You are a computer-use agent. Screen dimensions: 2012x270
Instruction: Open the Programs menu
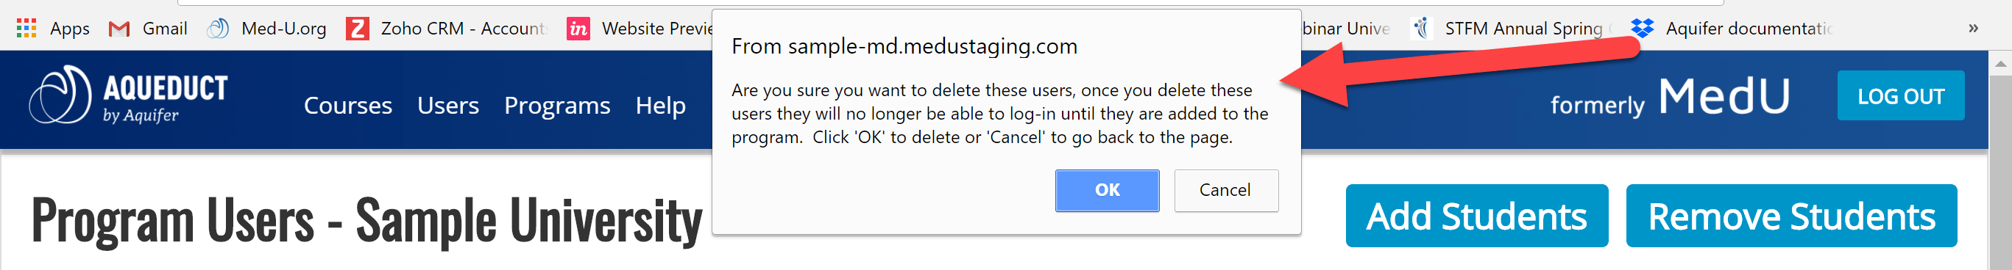point(557,105)
